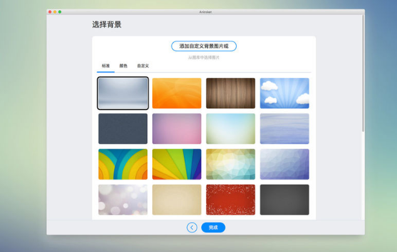Open the 自定义 tab
397x252 pixels.
point(143,66)
